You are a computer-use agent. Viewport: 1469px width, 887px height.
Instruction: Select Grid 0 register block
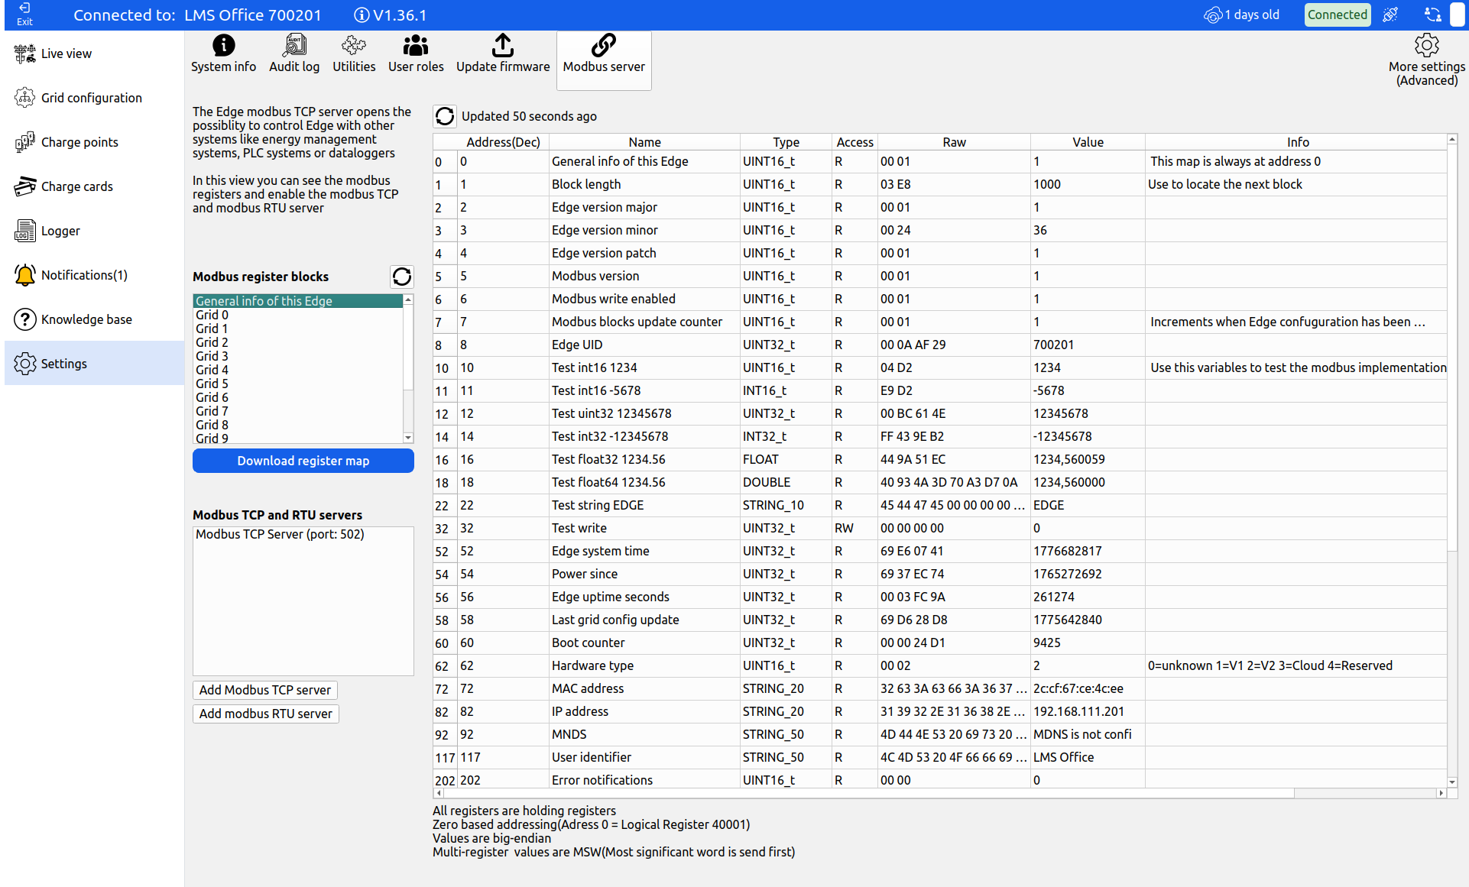(298, 315)
